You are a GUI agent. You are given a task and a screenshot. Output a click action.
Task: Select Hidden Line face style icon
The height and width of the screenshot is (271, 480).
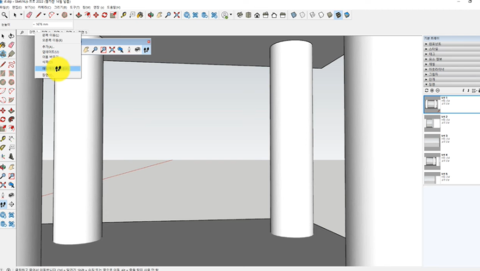pyautogui.click(x=321, y=15)
